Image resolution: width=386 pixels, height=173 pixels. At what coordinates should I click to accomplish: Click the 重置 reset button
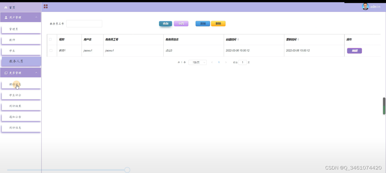(181, 24)
